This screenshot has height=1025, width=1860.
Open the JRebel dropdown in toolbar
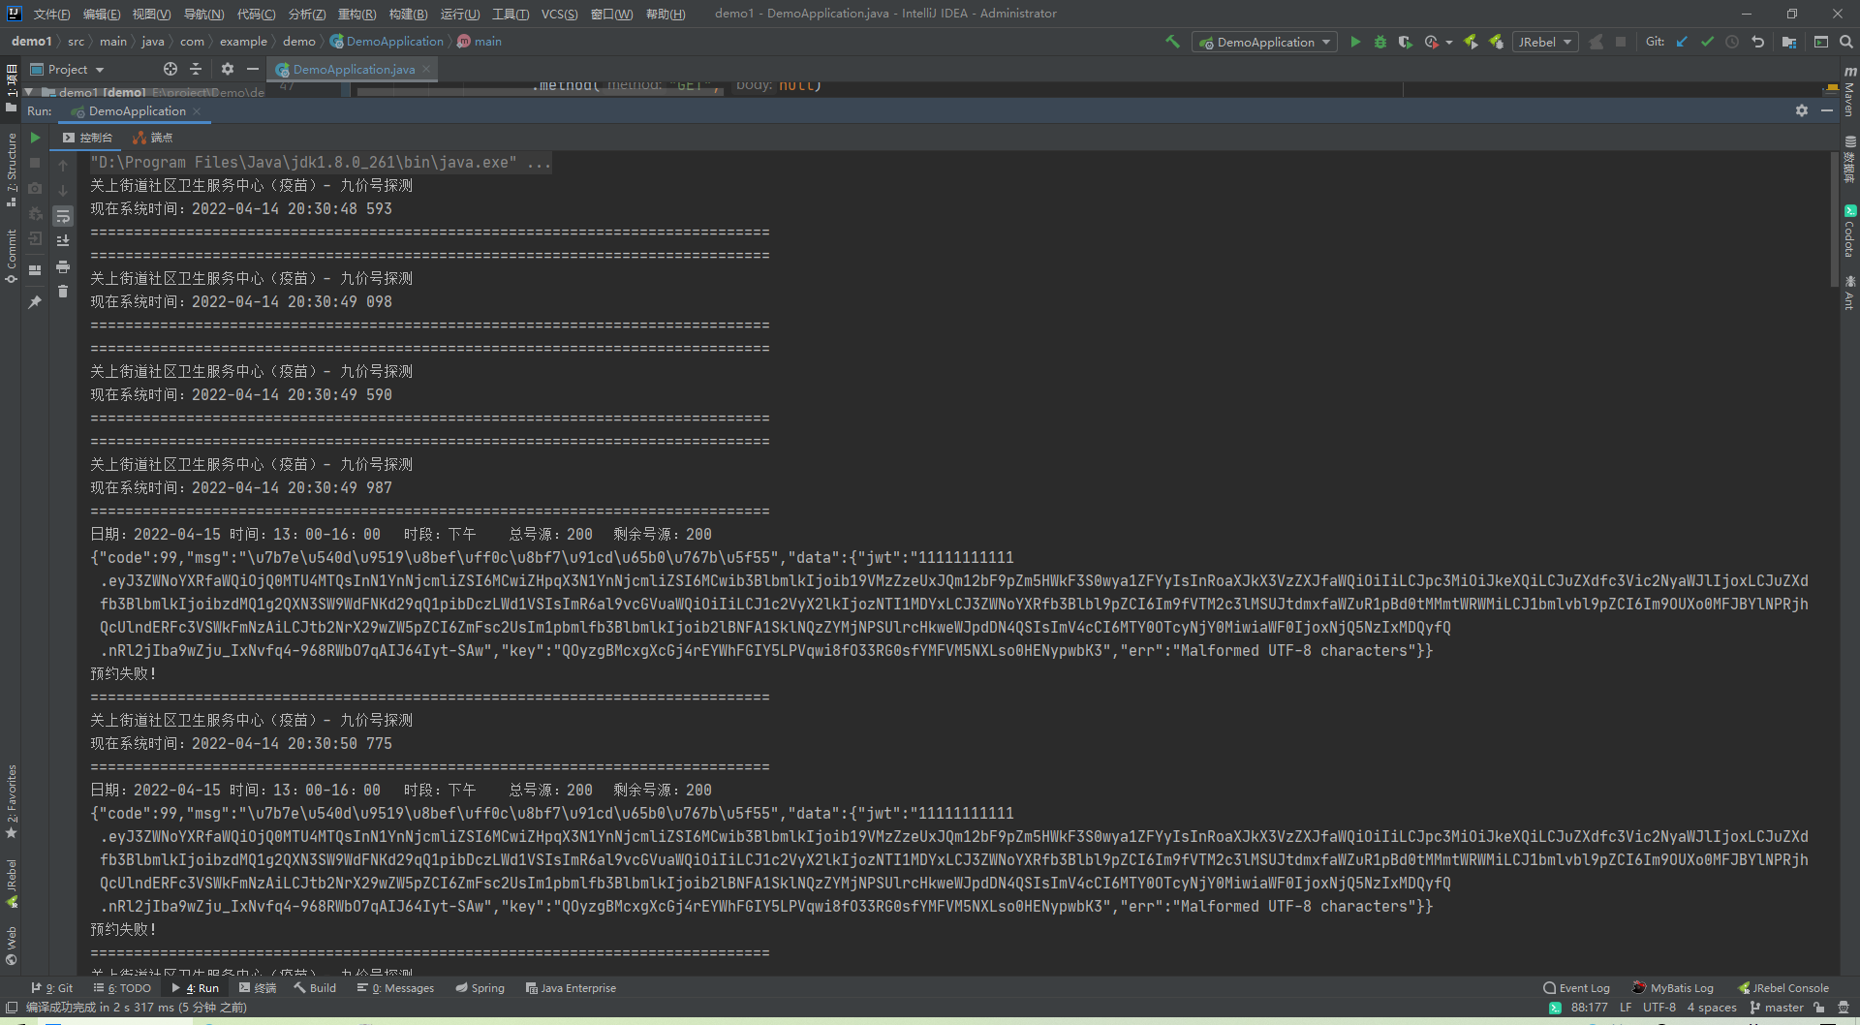(1544, 42)
